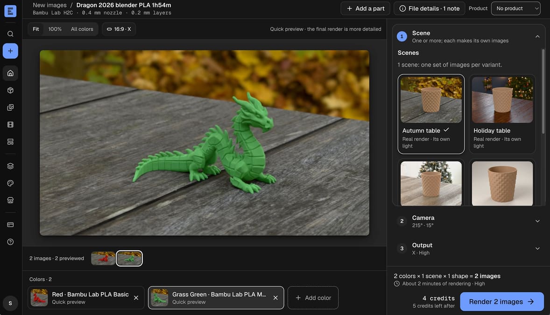Remove the Grass Green color chip

click(275, 298)
